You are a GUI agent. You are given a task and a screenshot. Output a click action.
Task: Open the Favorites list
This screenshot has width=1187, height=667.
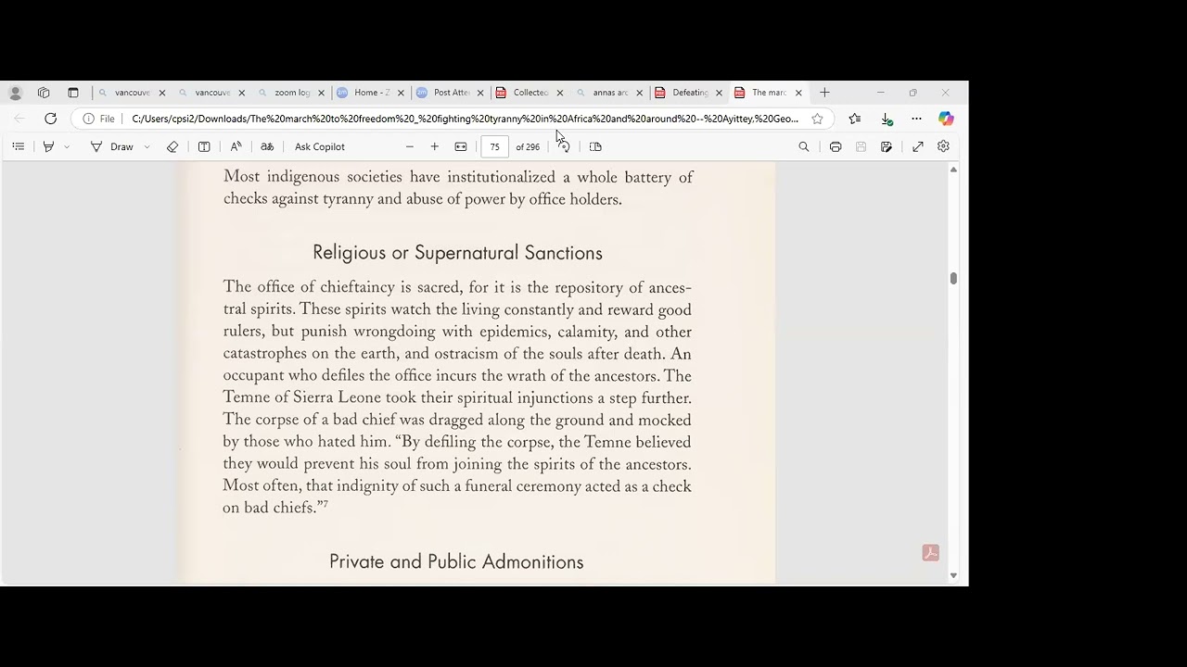(855, 119)
